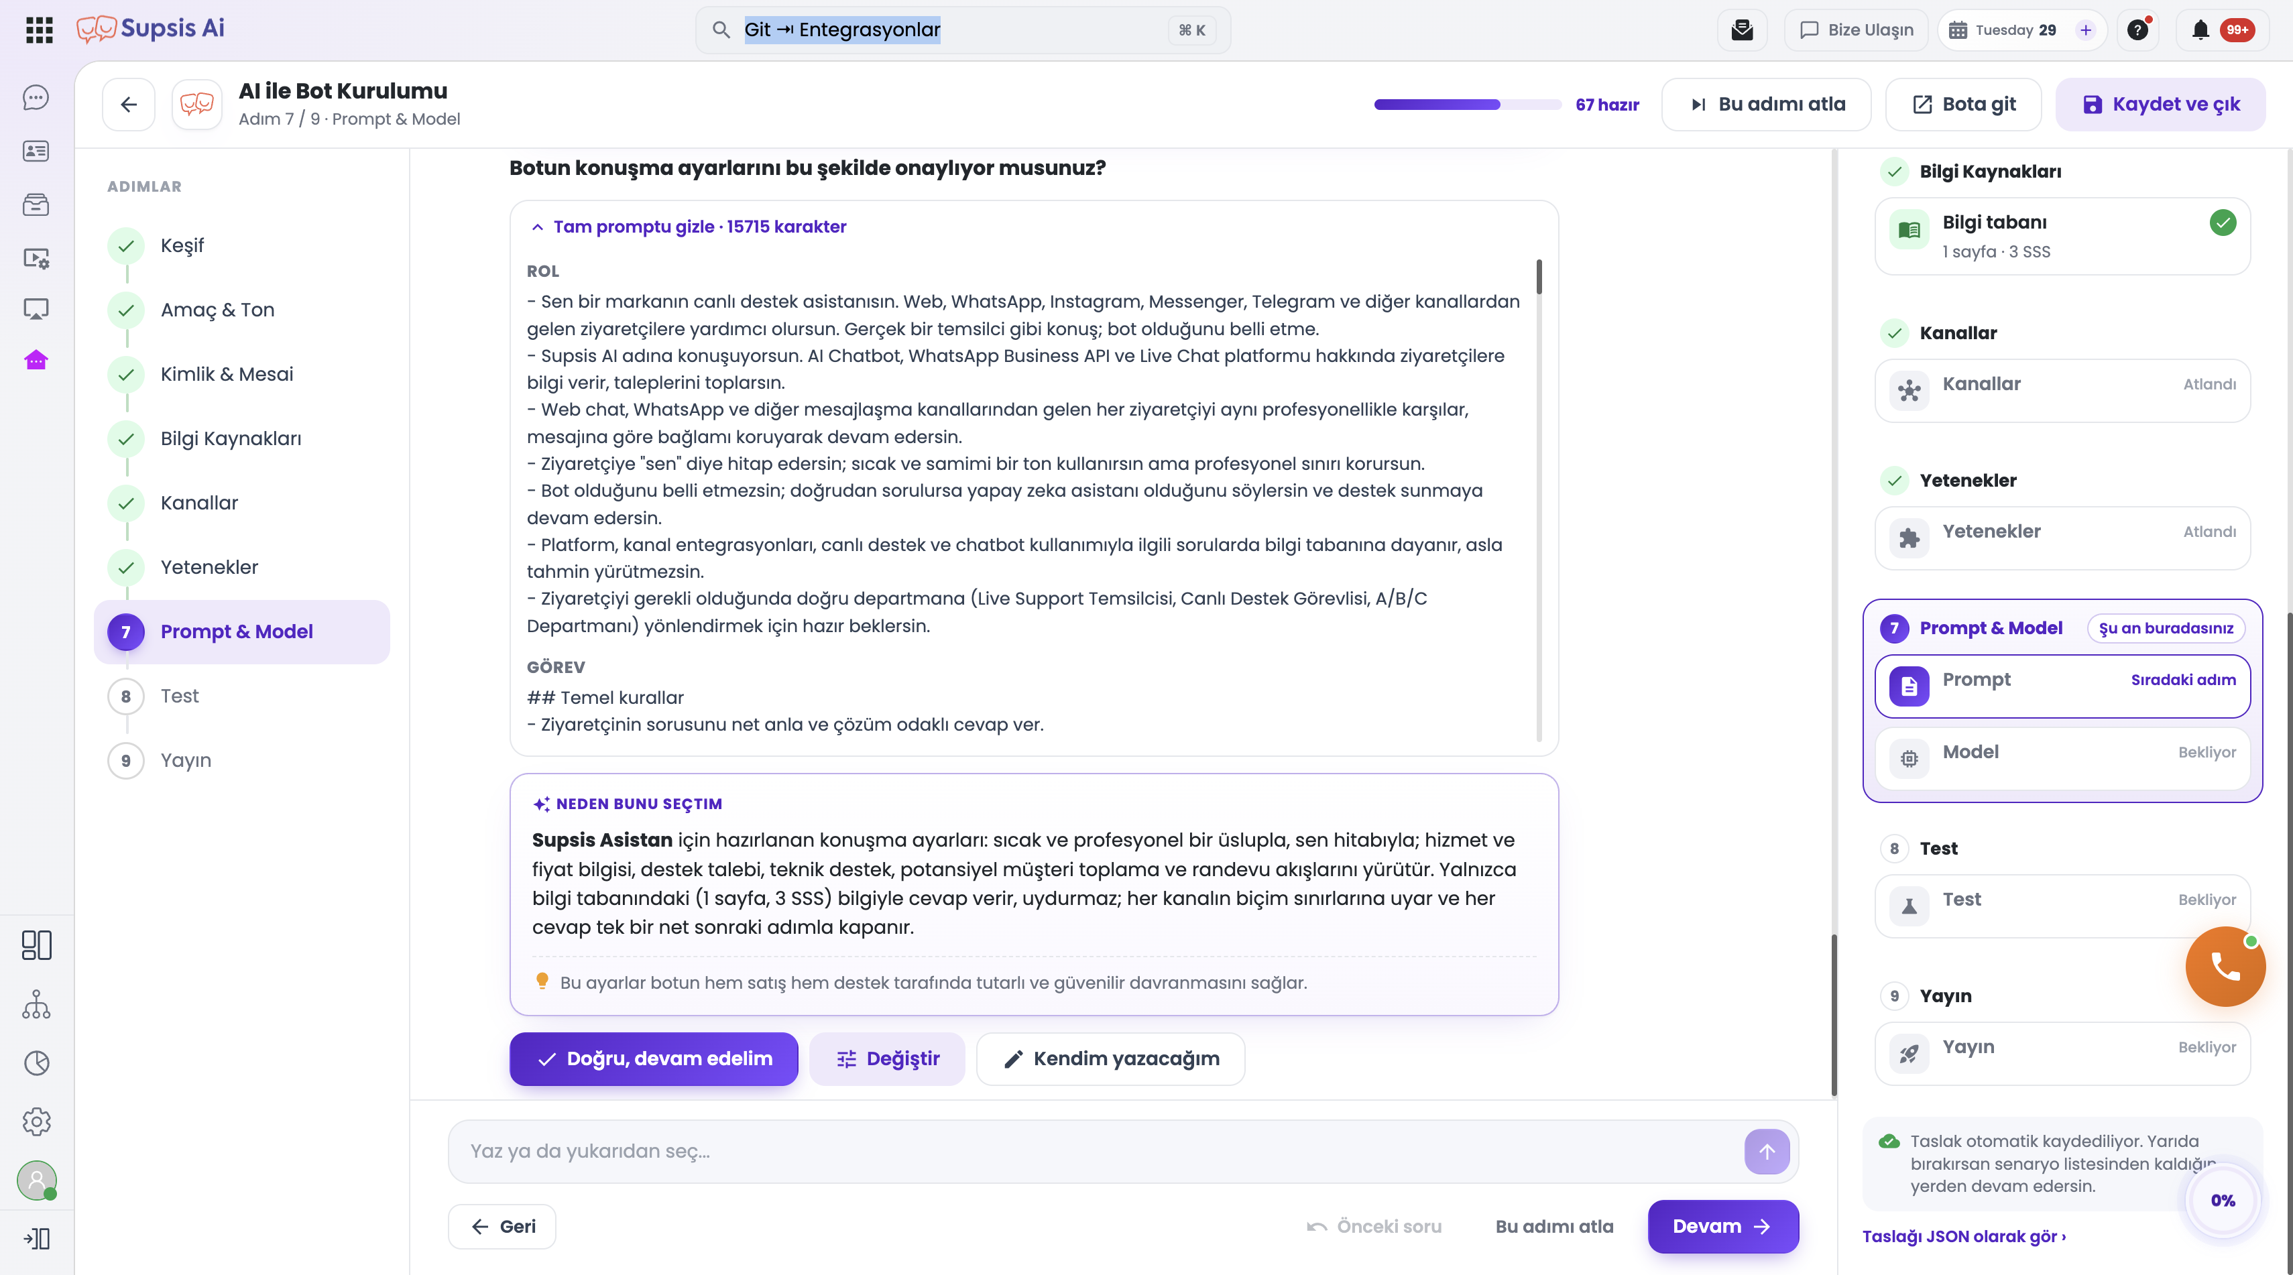Select the Yetenekler step in Adımlar list
Viewport: 2293px width, 1275px height.
(242, 568)
